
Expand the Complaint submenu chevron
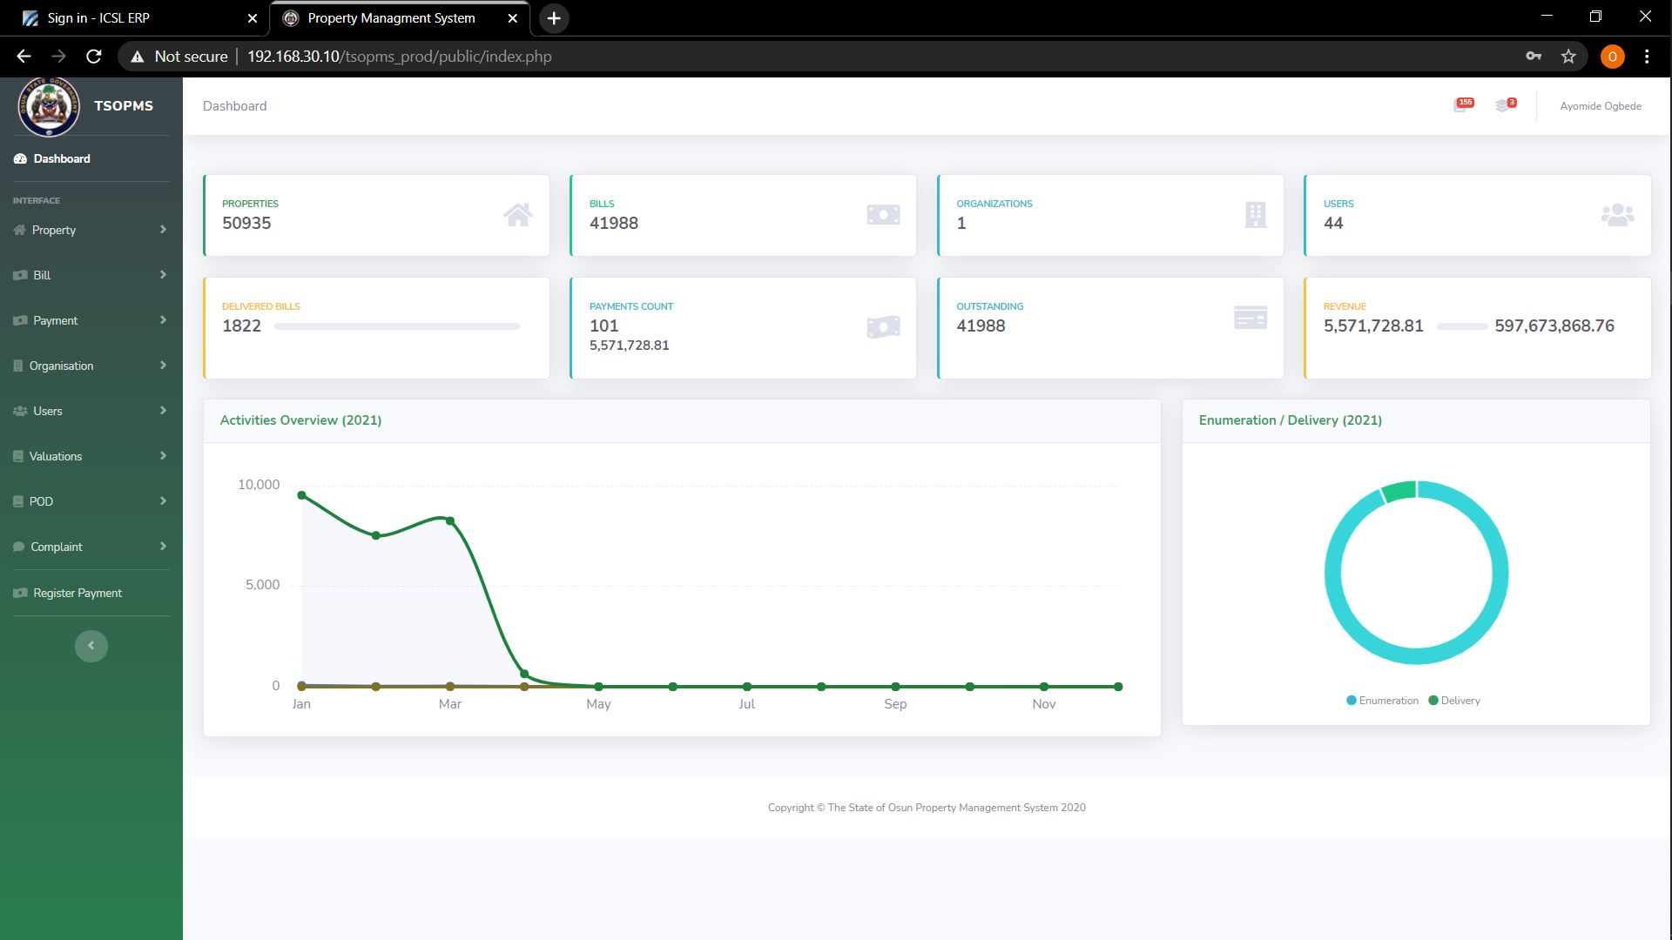[x=163, y=547]
